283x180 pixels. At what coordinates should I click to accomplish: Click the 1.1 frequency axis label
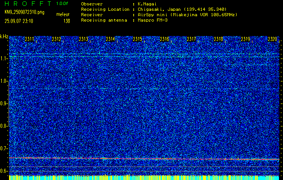pos(4,58)
